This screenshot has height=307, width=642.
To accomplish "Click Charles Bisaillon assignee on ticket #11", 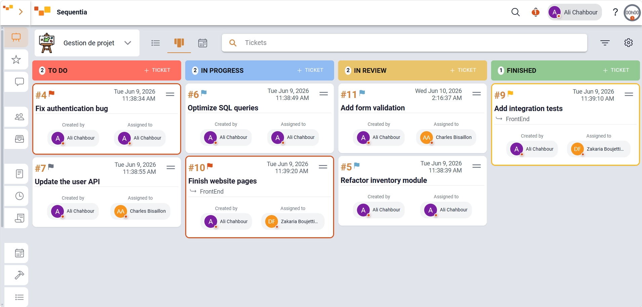I will click(446, 137).
